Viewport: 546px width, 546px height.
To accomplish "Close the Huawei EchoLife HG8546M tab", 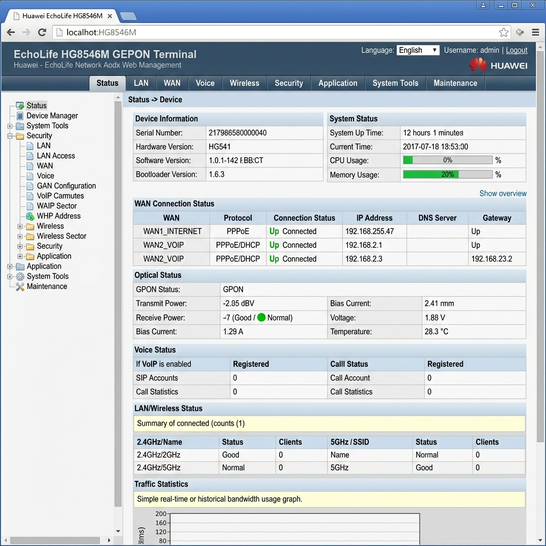I will coord(110,16).
